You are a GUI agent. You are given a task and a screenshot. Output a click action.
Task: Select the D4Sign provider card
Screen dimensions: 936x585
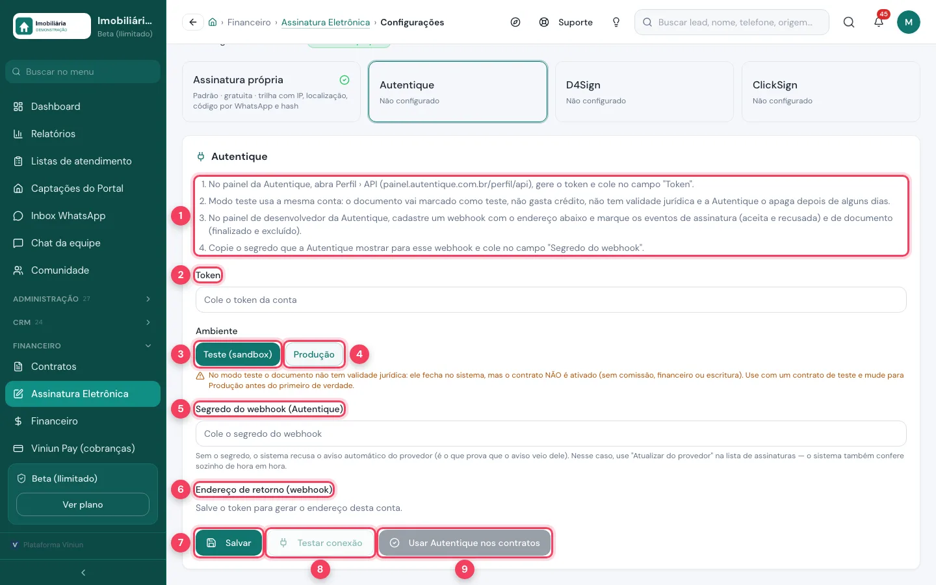[644, 92]
